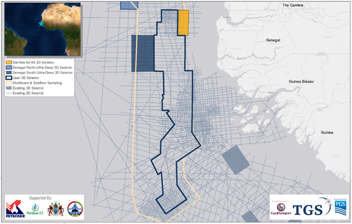Click the PetroGuin E.P. logo
The width and height of the screenshot is (352, 224).
point(35,209)
